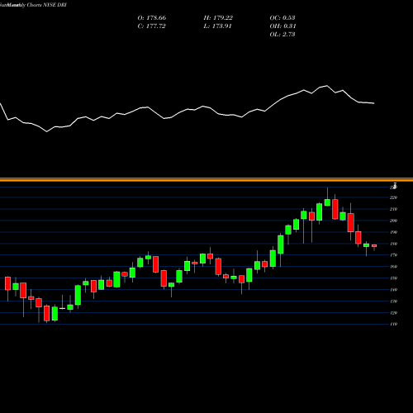Viewport: 413px width, 413px height.
Task: Click the 150 price axis label
Action: click(394, 278)
